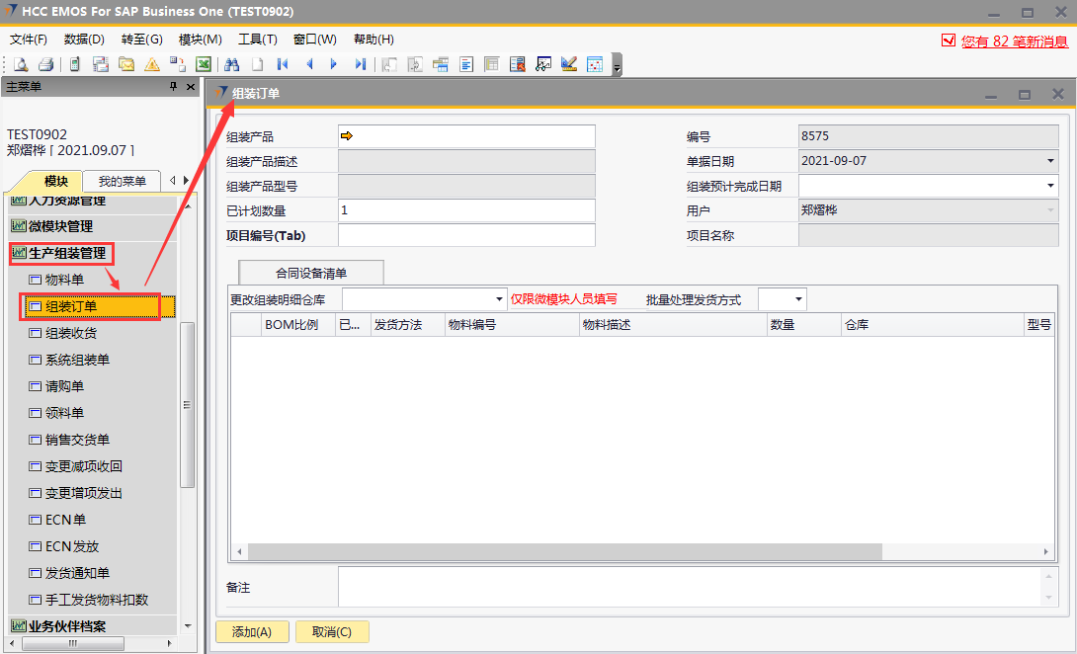Click the orange arrow in 组装产品 field

tap(347, 136)
